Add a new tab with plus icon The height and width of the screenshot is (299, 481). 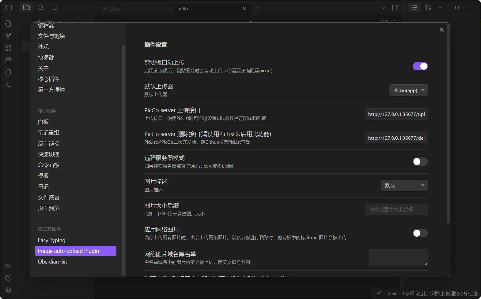click(x=258, y=8)
